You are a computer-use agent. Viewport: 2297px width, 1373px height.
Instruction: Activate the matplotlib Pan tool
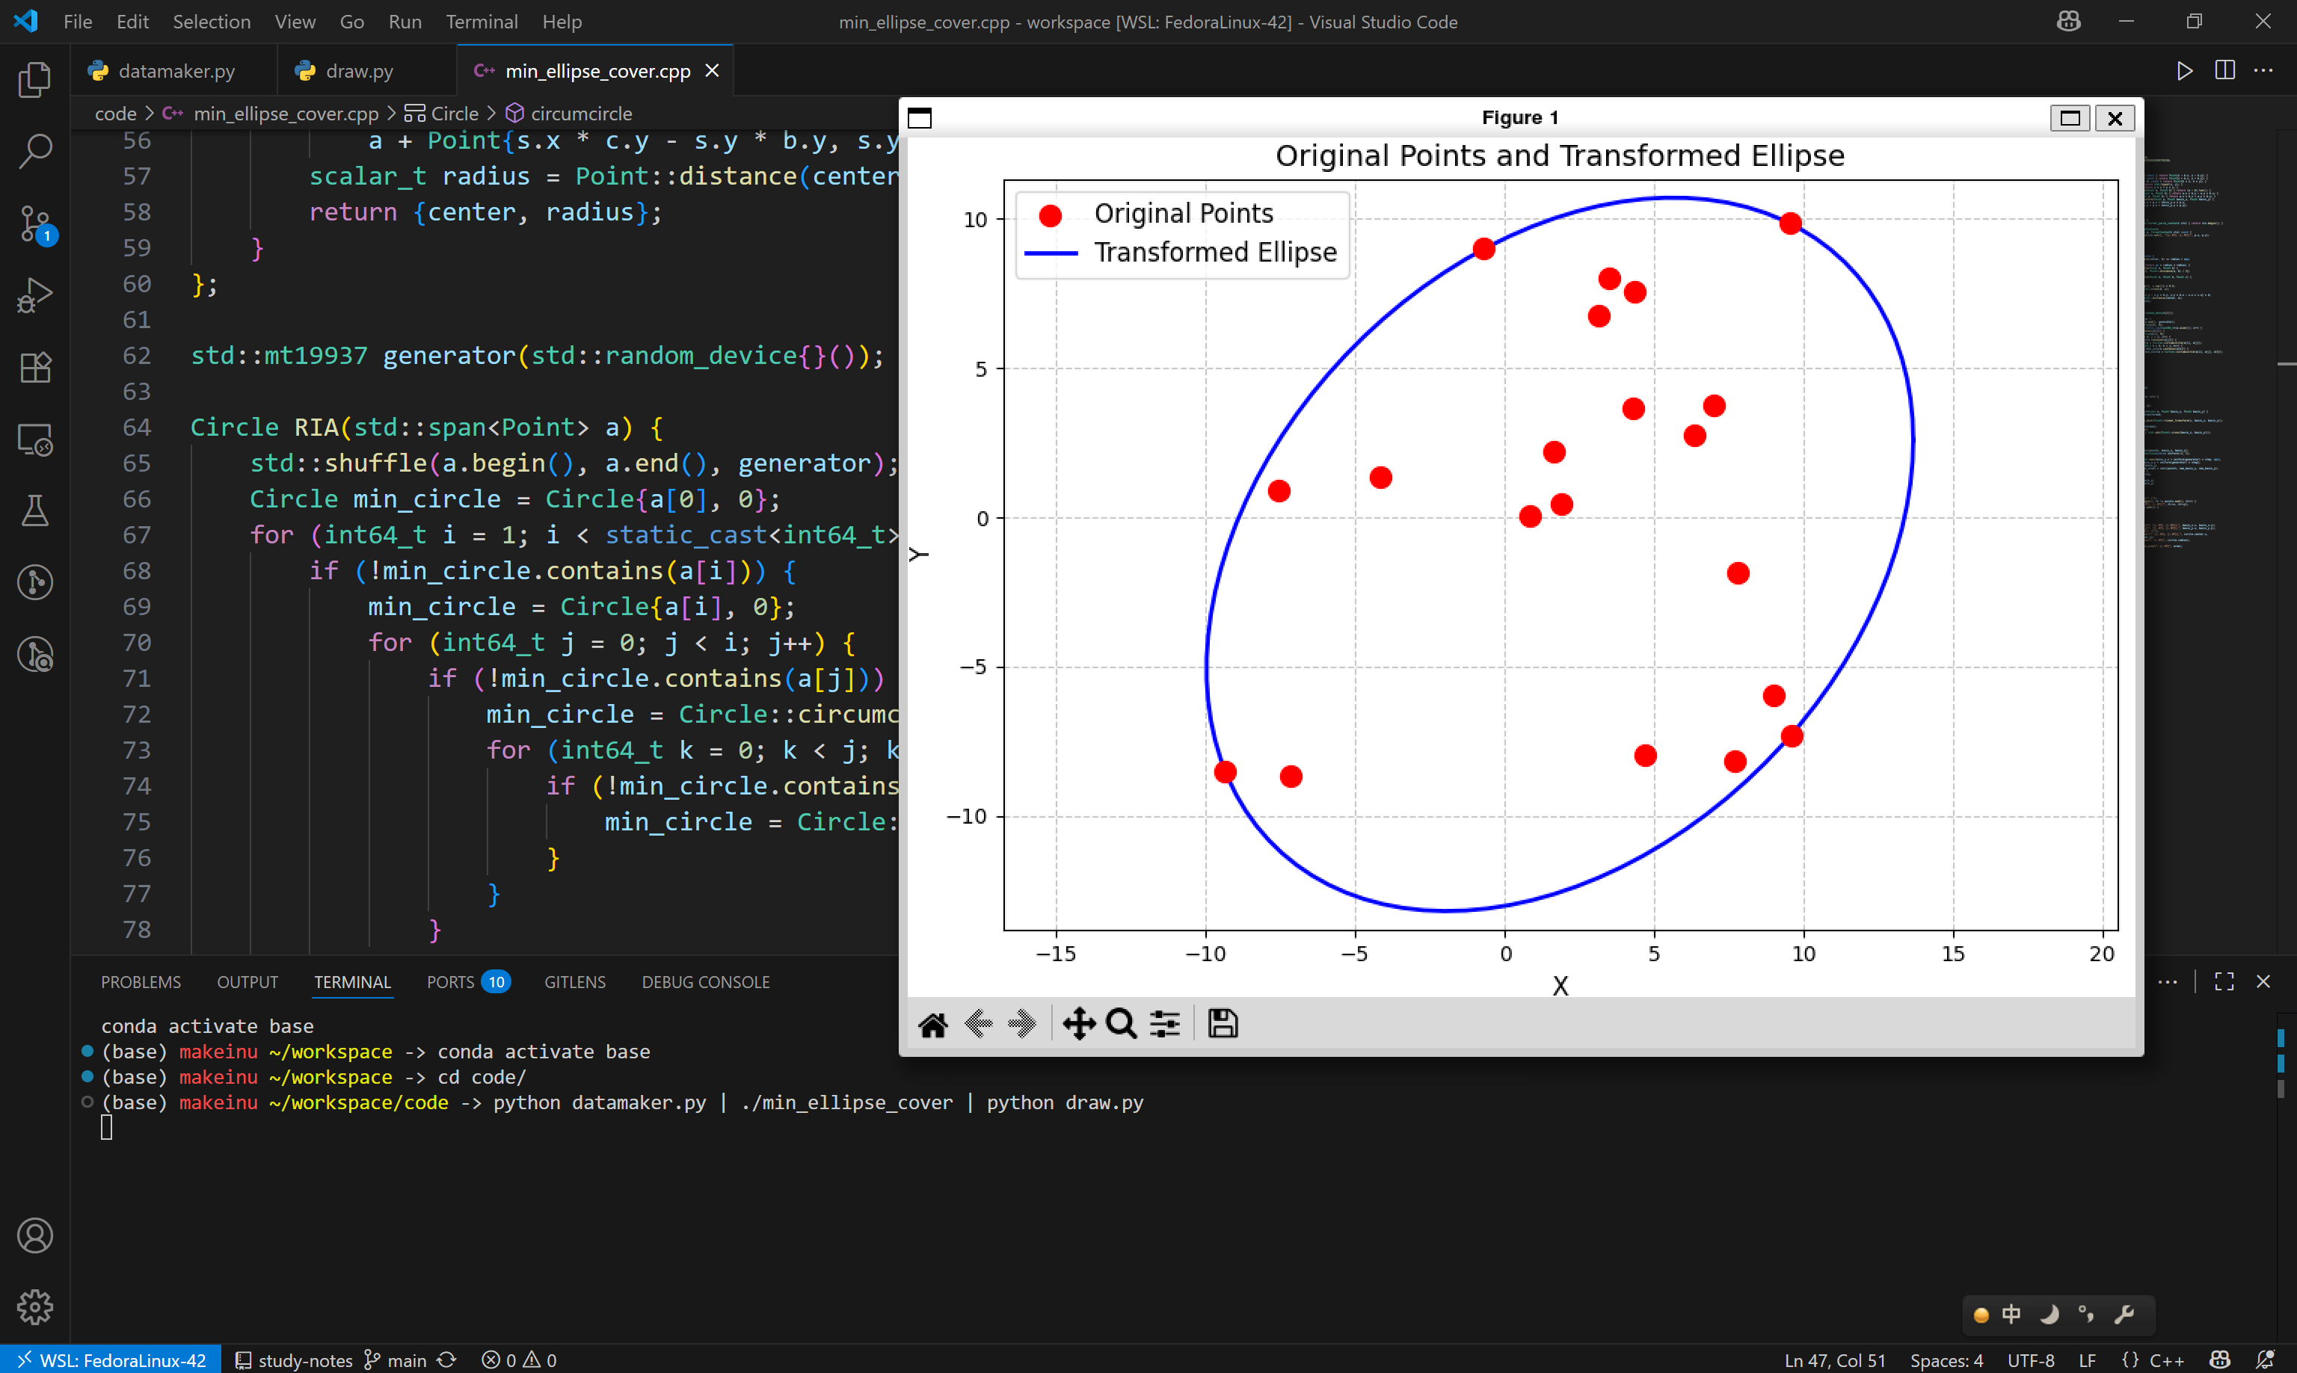(1078, 1024)
